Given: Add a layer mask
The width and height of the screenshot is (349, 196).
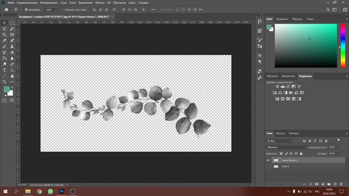Looking at the screenshot, I should [x=316, y=184].
